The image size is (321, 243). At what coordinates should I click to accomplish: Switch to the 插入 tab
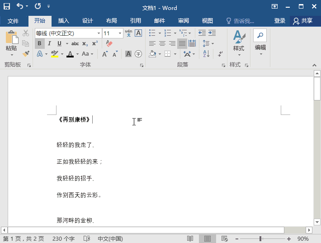coord(63,21)
